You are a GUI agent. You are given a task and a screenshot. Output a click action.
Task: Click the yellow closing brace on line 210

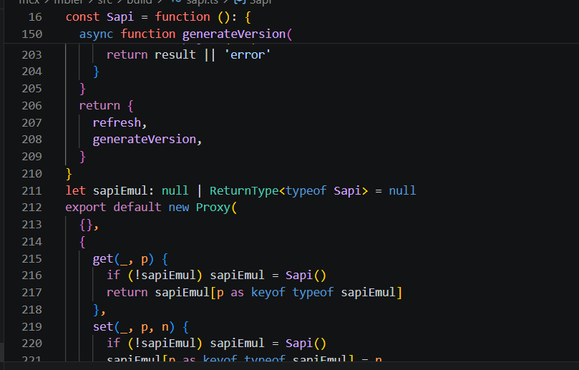[69, 174]
